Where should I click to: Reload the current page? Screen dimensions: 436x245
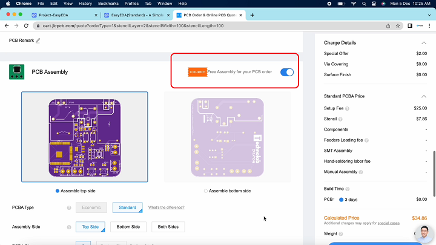26,26
